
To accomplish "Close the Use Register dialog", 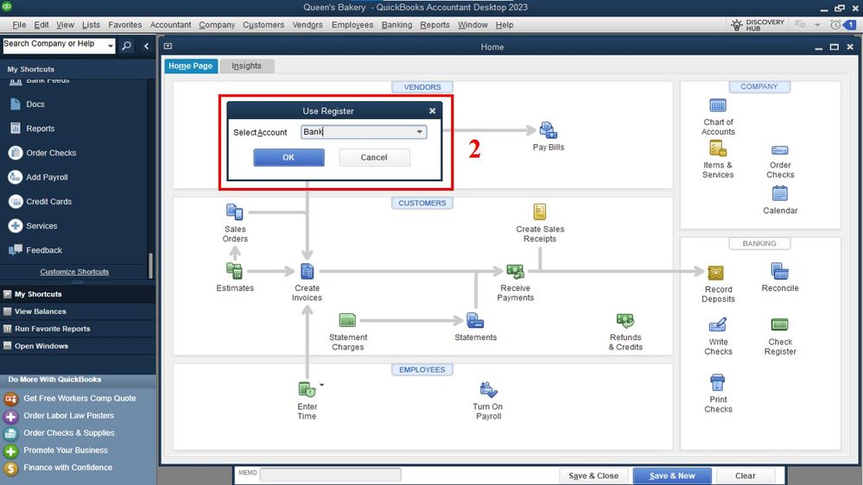I will [433, 110].
